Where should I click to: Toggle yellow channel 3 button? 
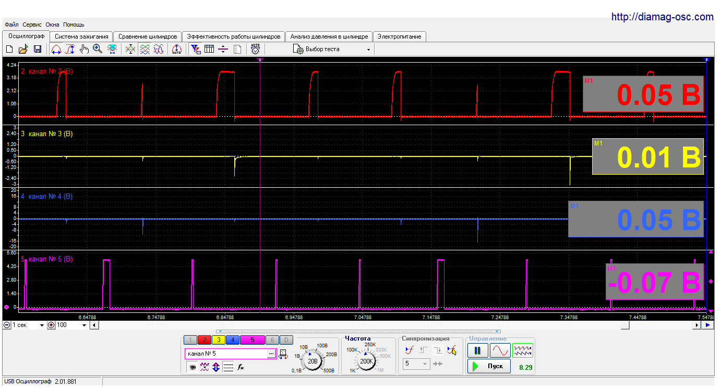click(x=219, y=340)
